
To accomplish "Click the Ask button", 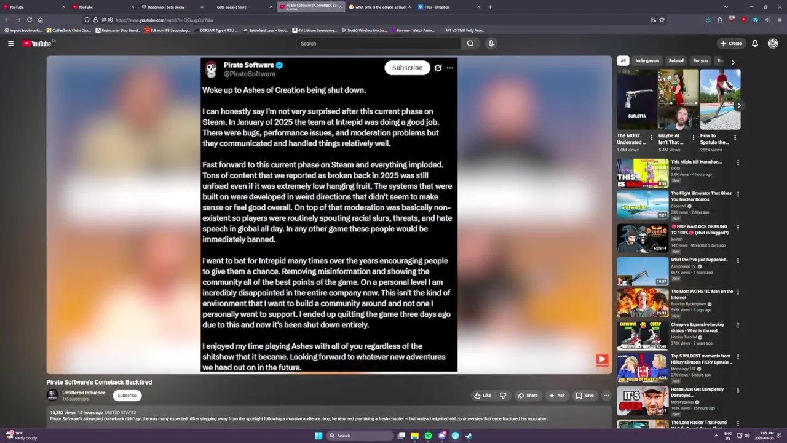I will (x=556, y=396).
